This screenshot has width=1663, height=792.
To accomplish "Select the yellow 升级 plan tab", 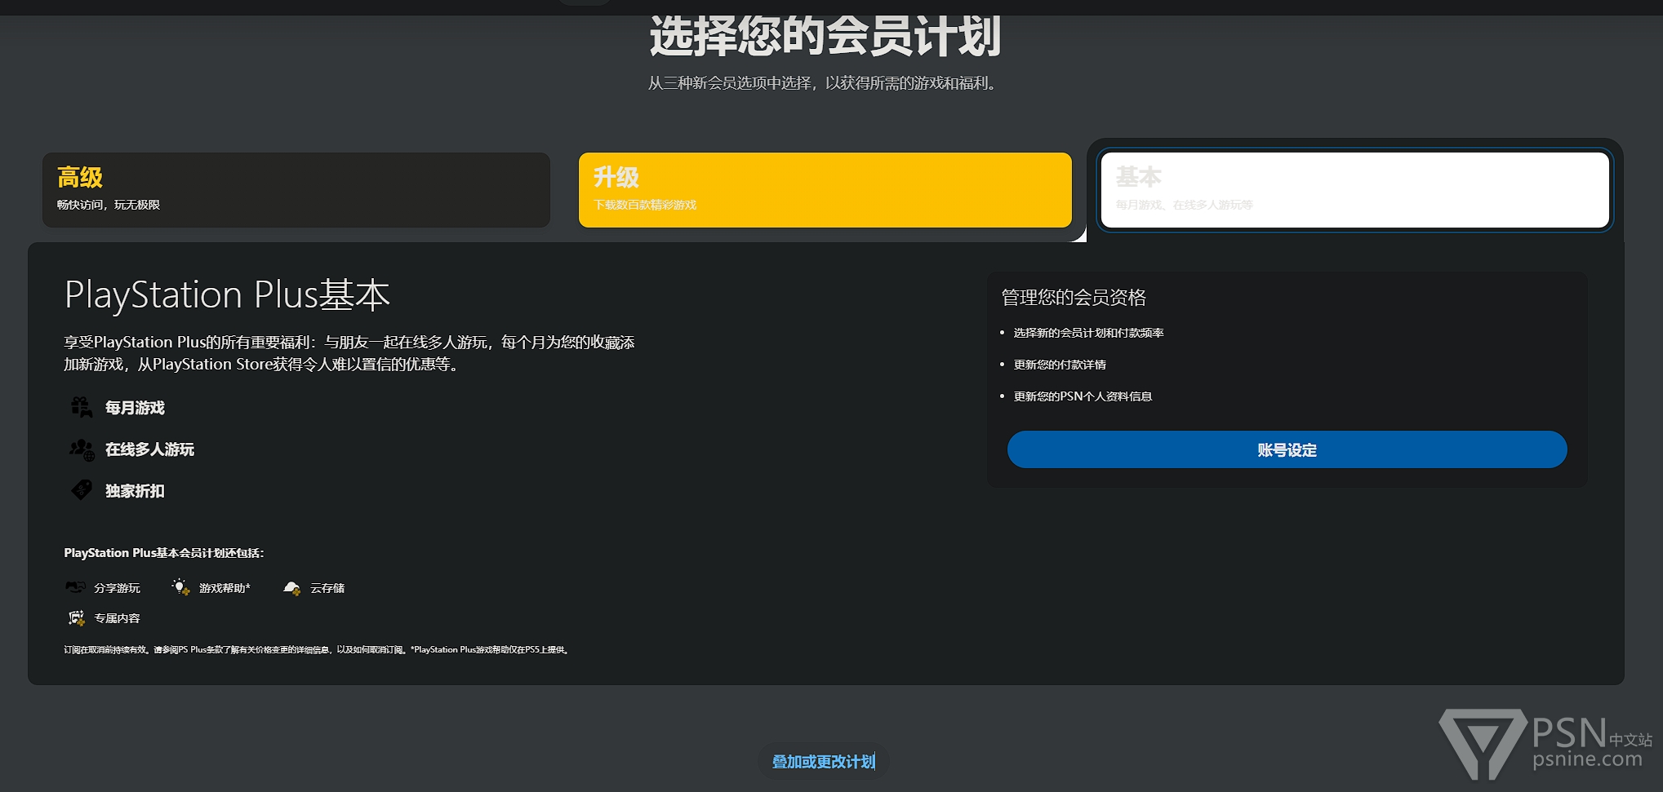I will pos(825,189).
